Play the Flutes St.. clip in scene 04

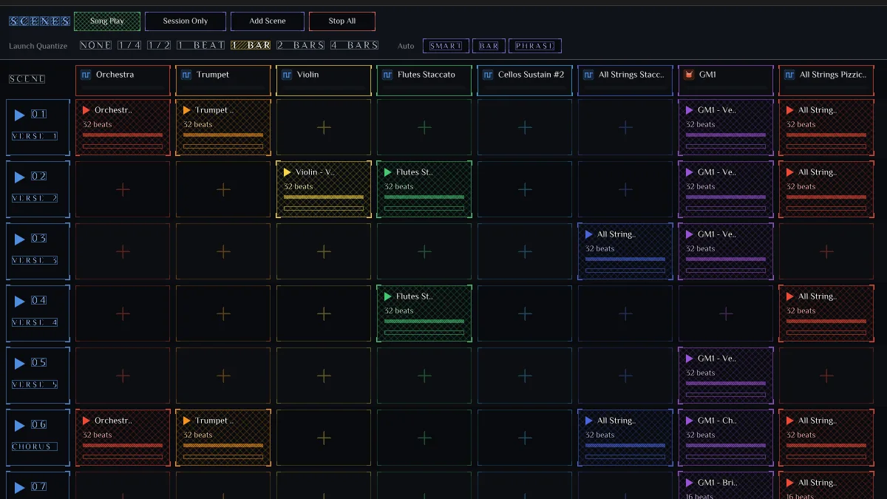tap(388, 296)
